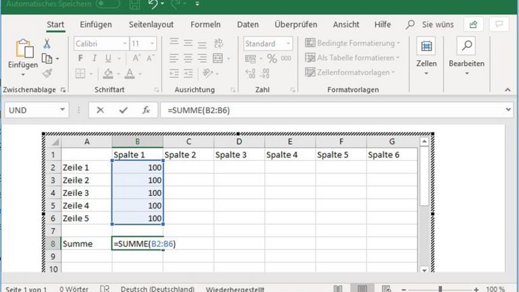Open the Bearbeiten search icon menu
The height and width of the screenshot is (292, 519).
pos(466,54)
